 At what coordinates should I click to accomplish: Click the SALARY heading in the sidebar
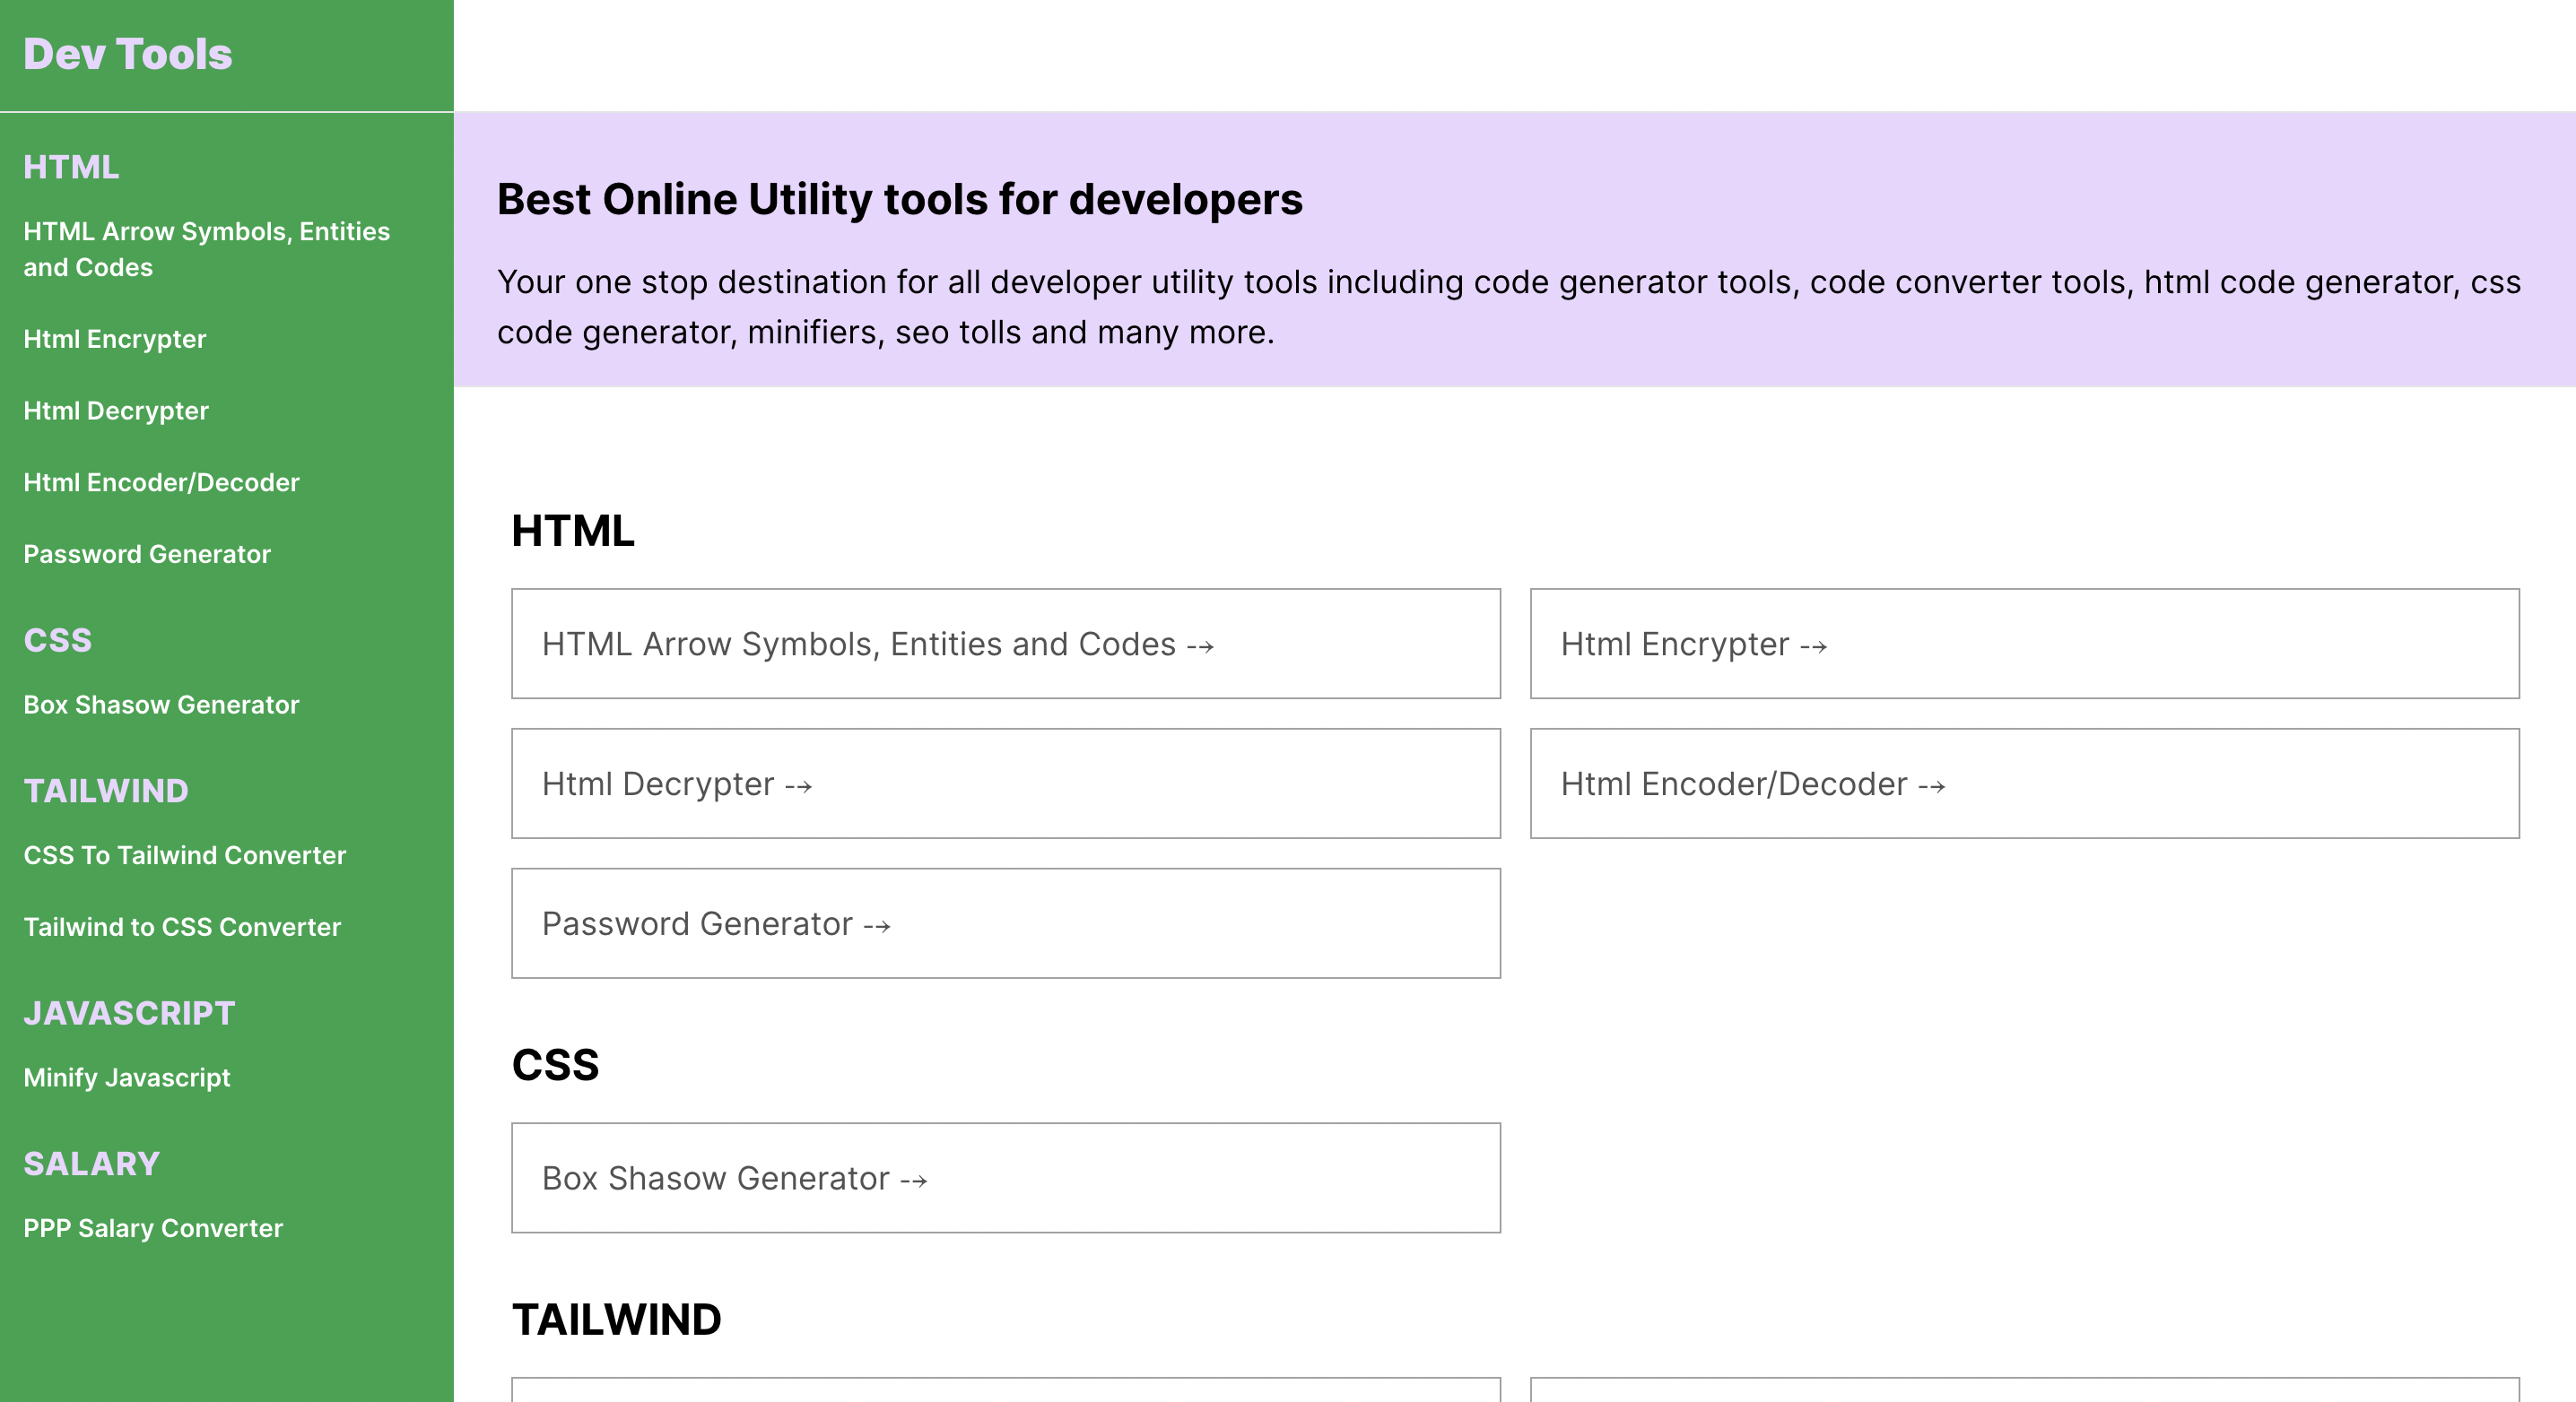tap(92, 1164)
